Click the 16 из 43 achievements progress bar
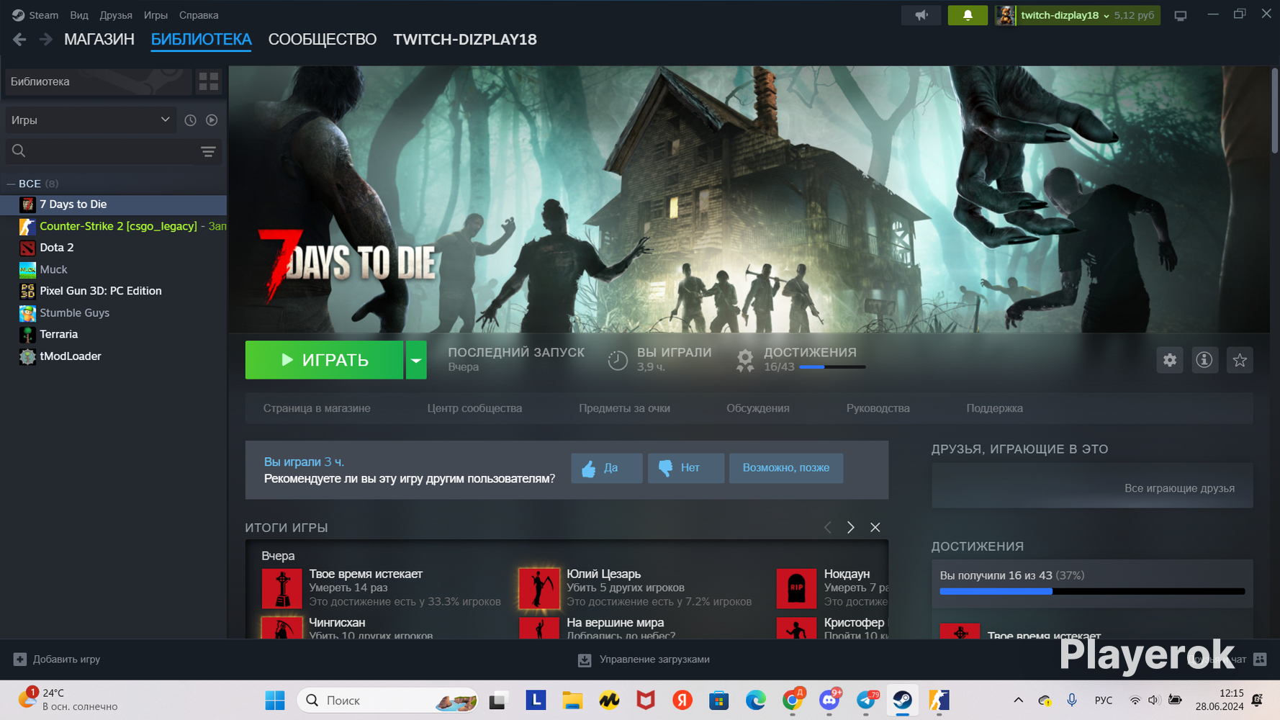The width and height of the screenshot is (1280, 720). click(1092, 591)
